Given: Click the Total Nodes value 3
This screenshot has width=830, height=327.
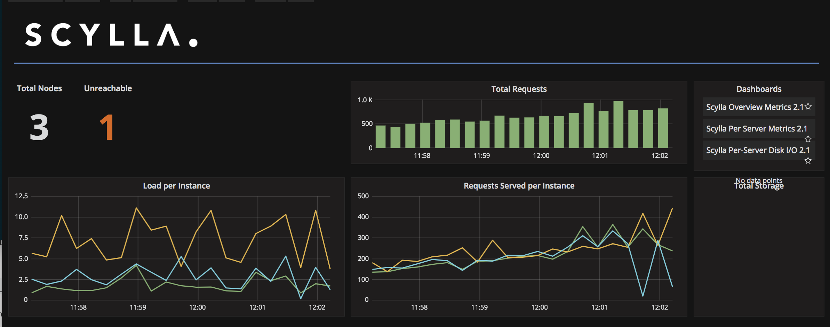Looking at the screenshot, I should point(39,128).
